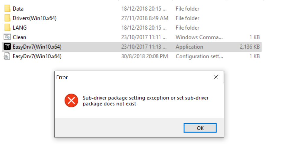Click the EasyDrv7 application black icon
Screen dimensions: 290x155
point(7,47)
